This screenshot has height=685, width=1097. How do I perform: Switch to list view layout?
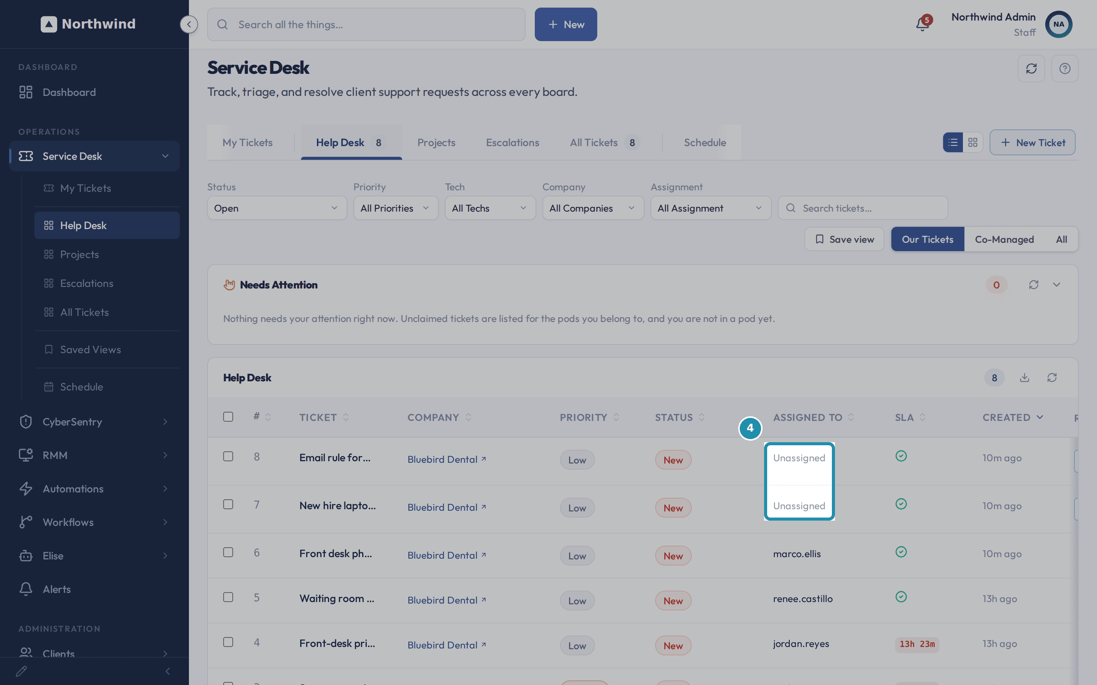click(x=953, y=142)
